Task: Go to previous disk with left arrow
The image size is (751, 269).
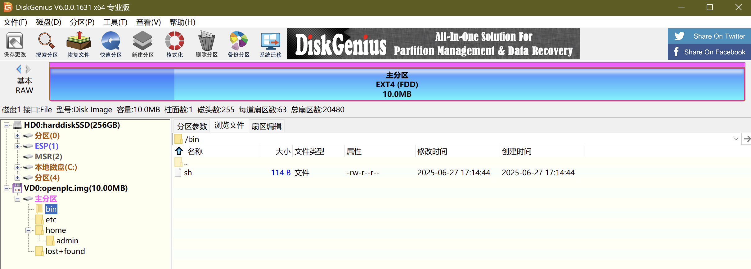Action: pyautogui.click(x=19, y=69)
